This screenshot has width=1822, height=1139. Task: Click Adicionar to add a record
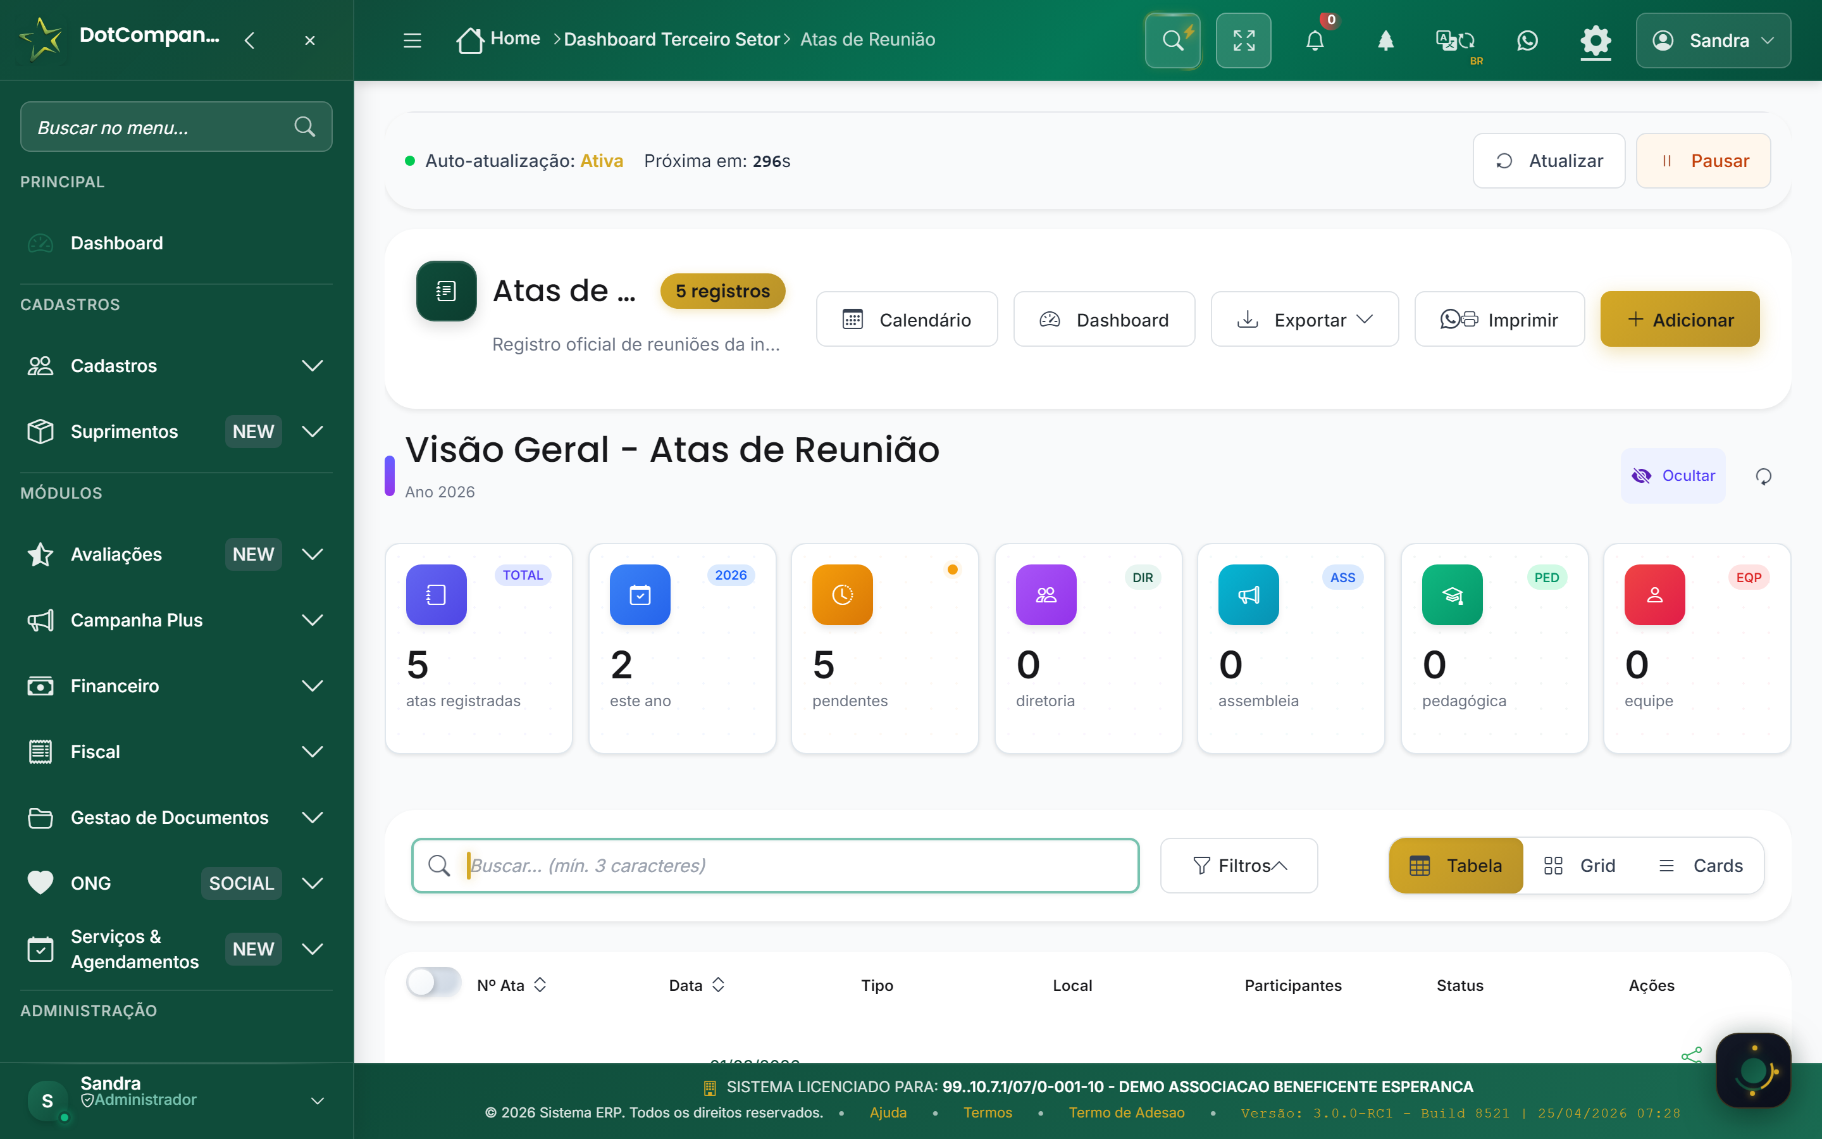[1680, 320]
